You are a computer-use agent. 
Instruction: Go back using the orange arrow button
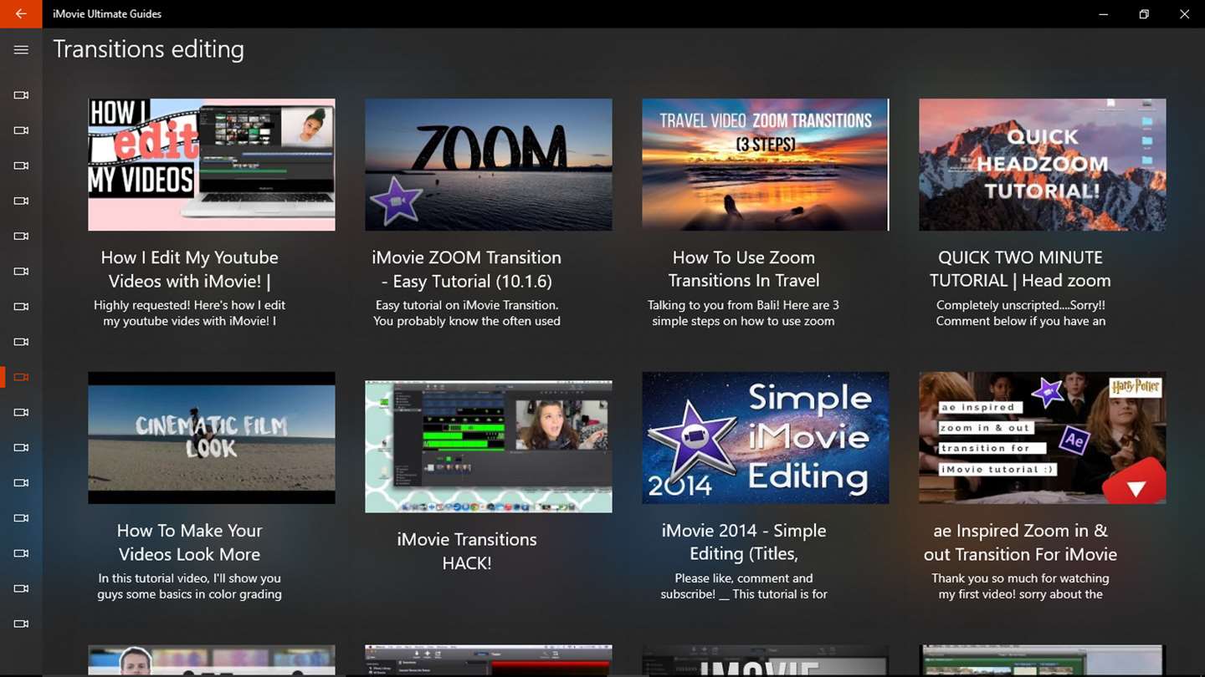point(21,13)
